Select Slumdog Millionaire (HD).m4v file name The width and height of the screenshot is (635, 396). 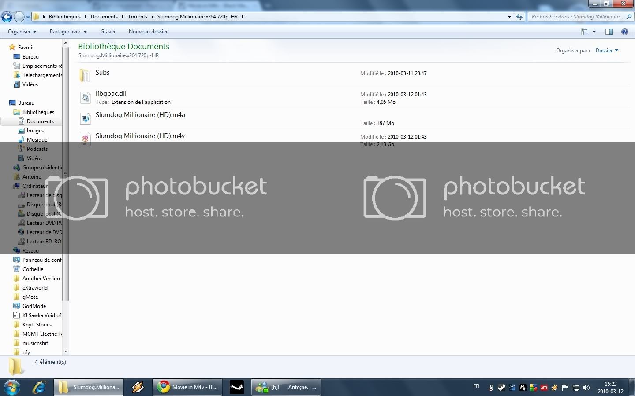pyautogui.click(x=140, y=136)
